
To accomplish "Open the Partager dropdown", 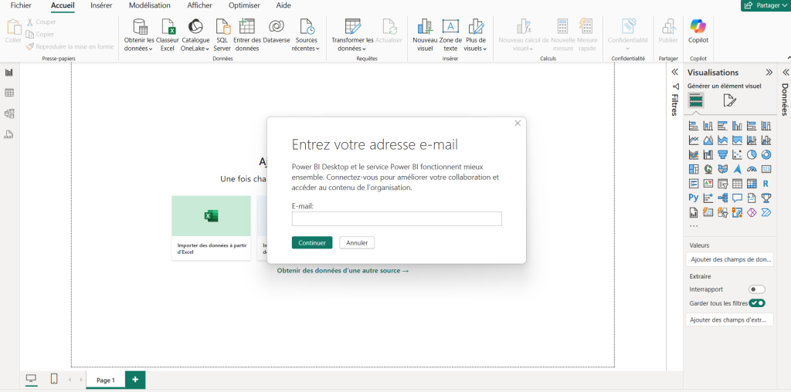I will pos(766,5).
